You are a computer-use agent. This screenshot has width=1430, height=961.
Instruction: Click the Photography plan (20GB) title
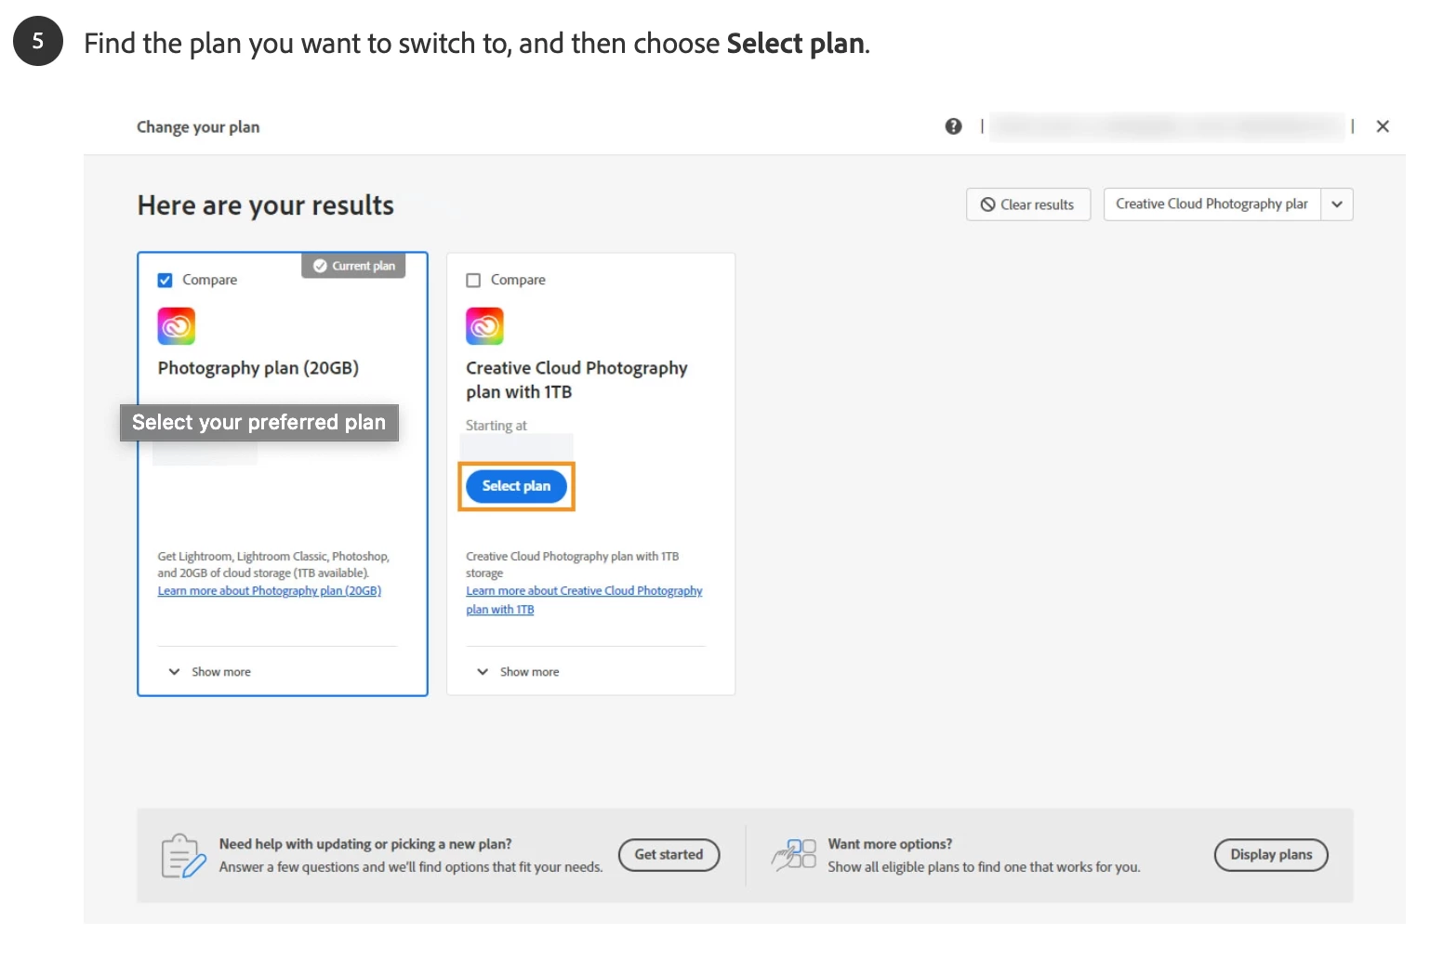click(258, 368)
